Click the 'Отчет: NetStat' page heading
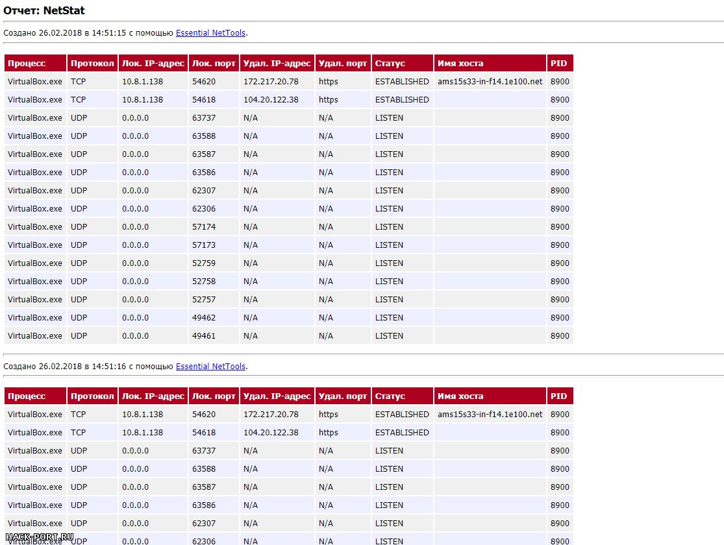Image resolution: width=724 pixels, height=545 pixels. (44, 10)
